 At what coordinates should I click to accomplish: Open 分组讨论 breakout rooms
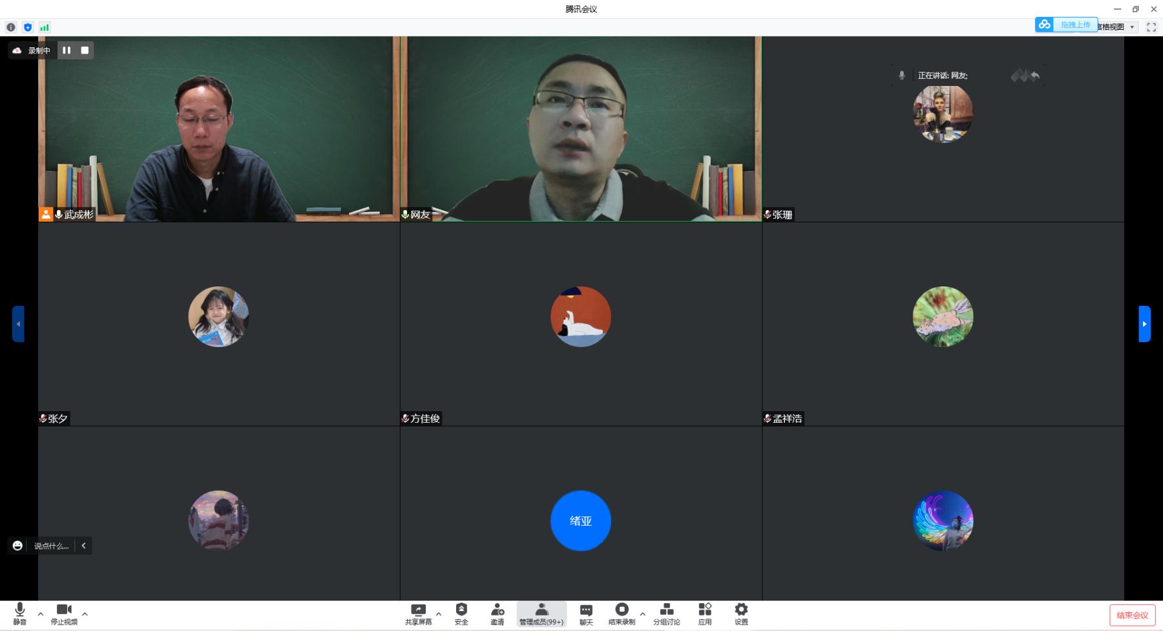[666, 614]
